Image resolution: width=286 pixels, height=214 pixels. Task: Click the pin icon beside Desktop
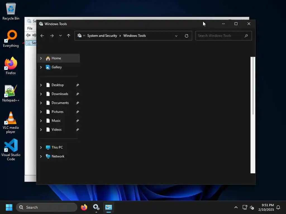[x=78, y=85]
